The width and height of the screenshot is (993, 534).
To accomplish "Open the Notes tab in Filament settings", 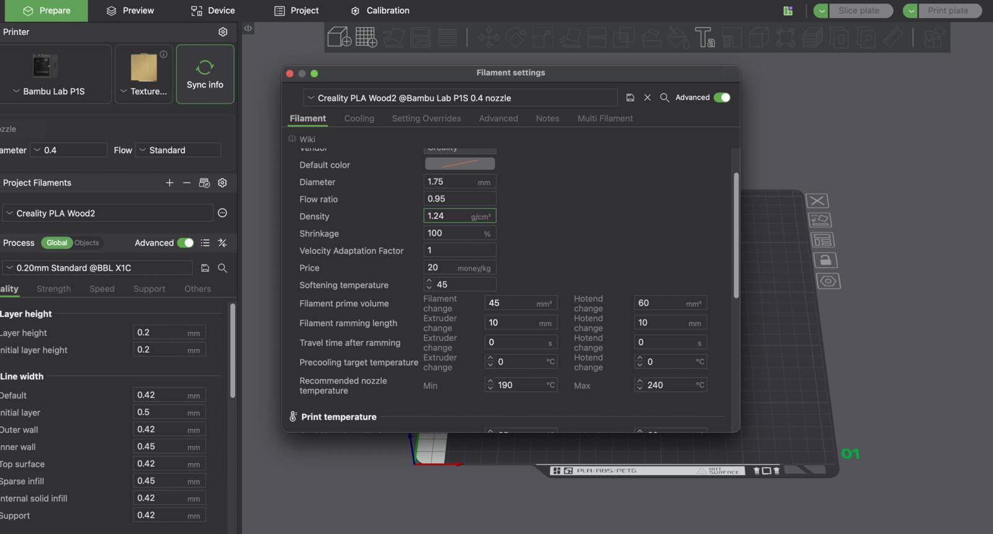I will point(547,118).
